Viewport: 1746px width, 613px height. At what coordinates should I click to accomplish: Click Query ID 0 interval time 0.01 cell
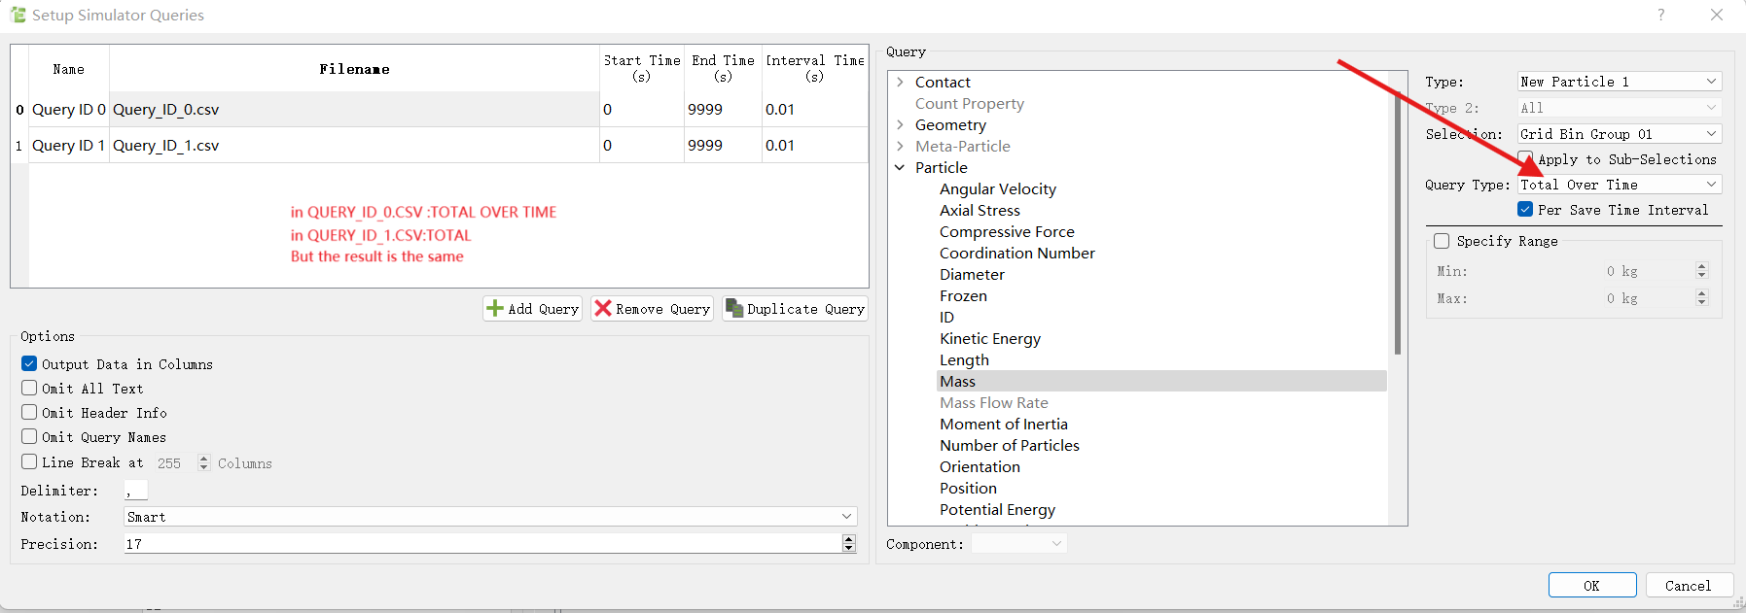tap(815, 109)
